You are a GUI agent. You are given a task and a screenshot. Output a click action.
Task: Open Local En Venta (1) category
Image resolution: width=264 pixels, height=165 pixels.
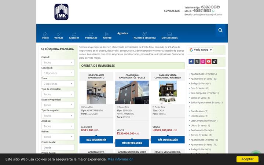point(199,116)
